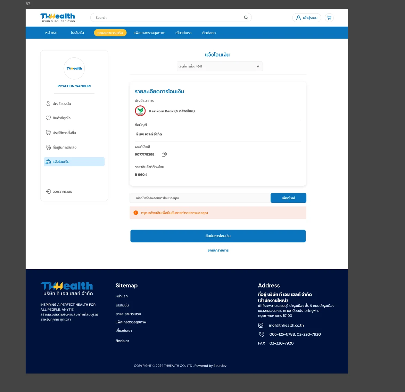
Task: Click the truck icon for ที่อยู่ในการจัดส่ง
Action: coord(48,147)
